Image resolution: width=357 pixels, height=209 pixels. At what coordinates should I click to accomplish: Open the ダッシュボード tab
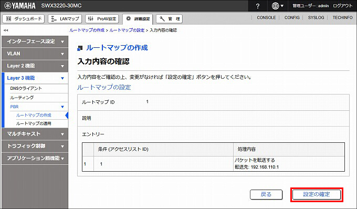24,19
